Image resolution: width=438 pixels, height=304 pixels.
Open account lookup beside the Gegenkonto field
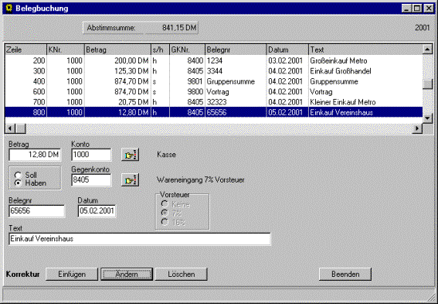pyautogui.click(x=131, y=180)
